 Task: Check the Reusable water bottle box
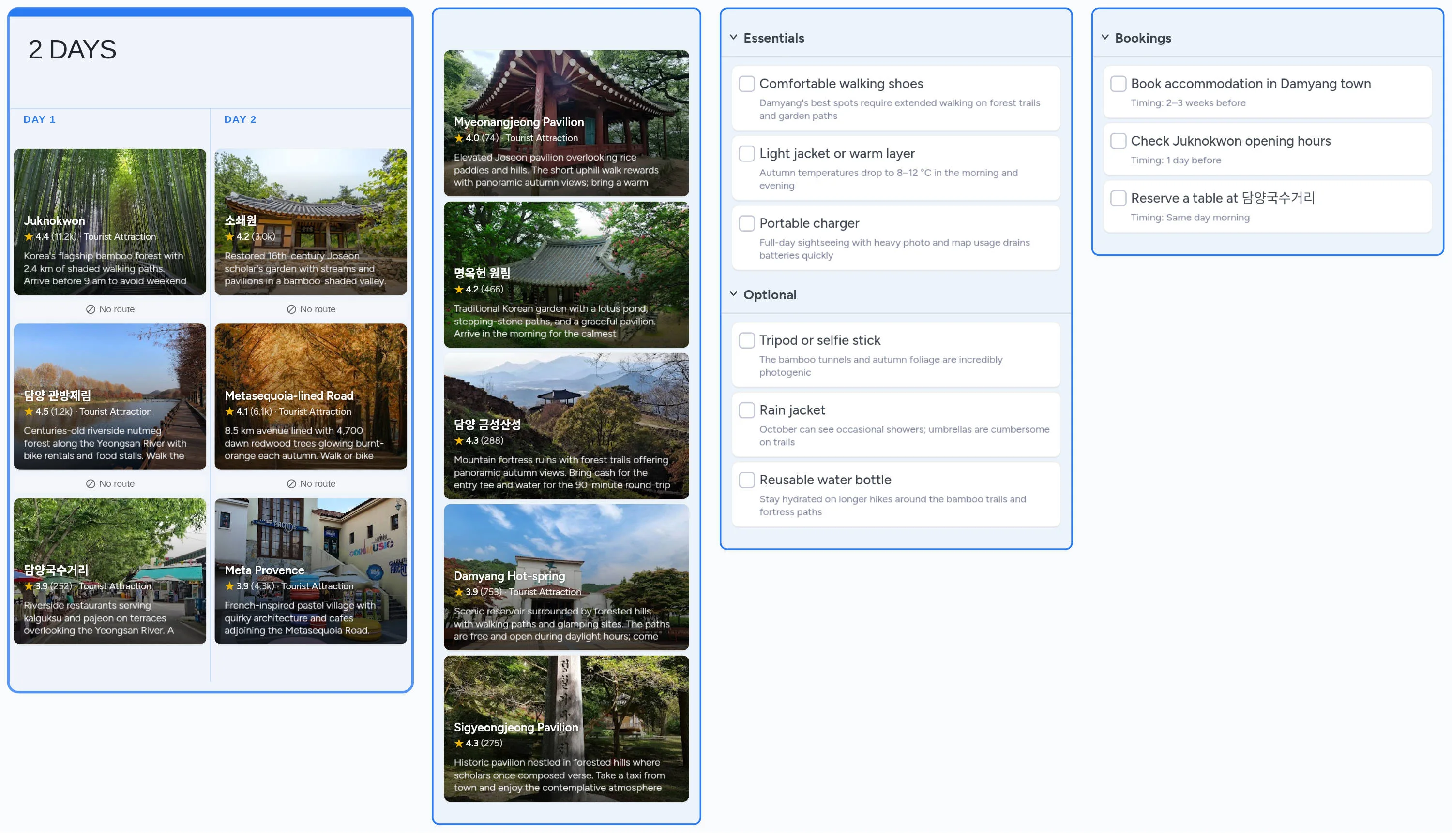[746, 480]
